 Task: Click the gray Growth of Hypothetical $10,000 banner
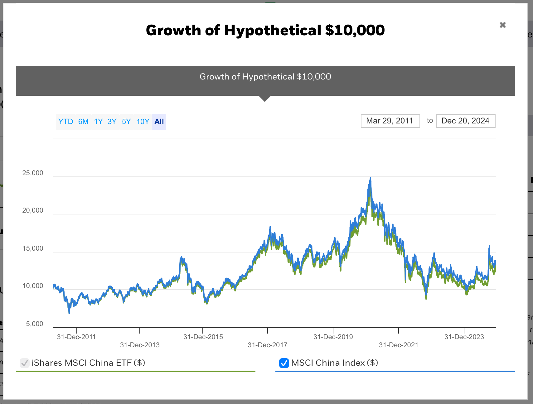click(x=265, y=81)
